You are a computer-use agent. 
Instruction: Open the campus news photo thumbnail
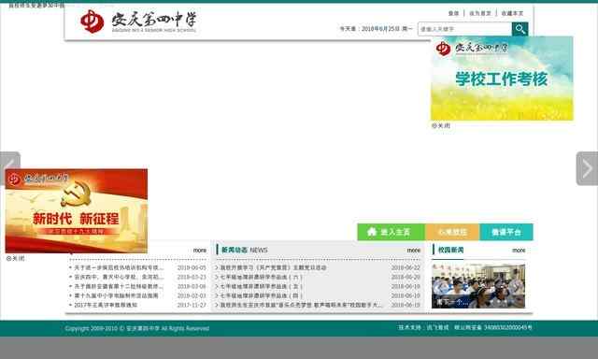[478, 286]
